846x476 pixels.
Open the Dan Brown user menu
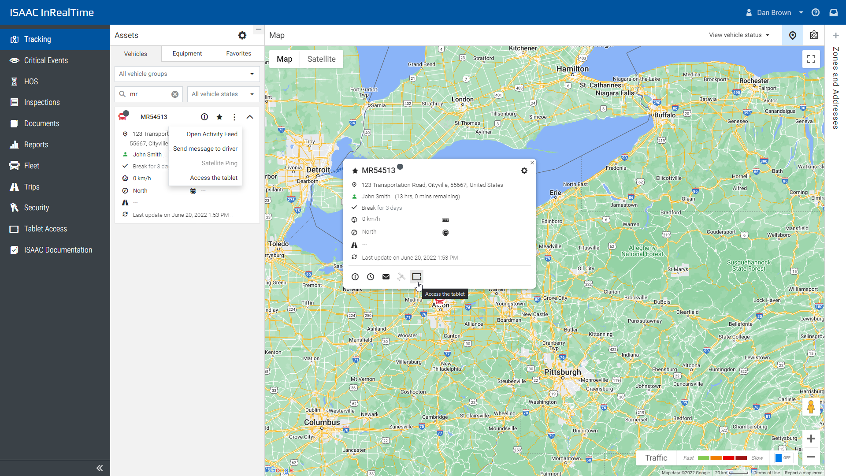pos(774,12)
